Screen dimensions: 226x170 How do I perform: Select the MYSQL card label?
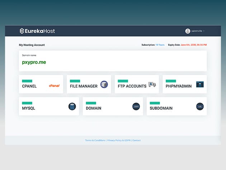pos(29,108)
